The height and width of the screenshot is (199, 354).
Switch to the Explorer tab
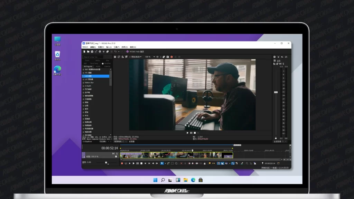(88, 141)
